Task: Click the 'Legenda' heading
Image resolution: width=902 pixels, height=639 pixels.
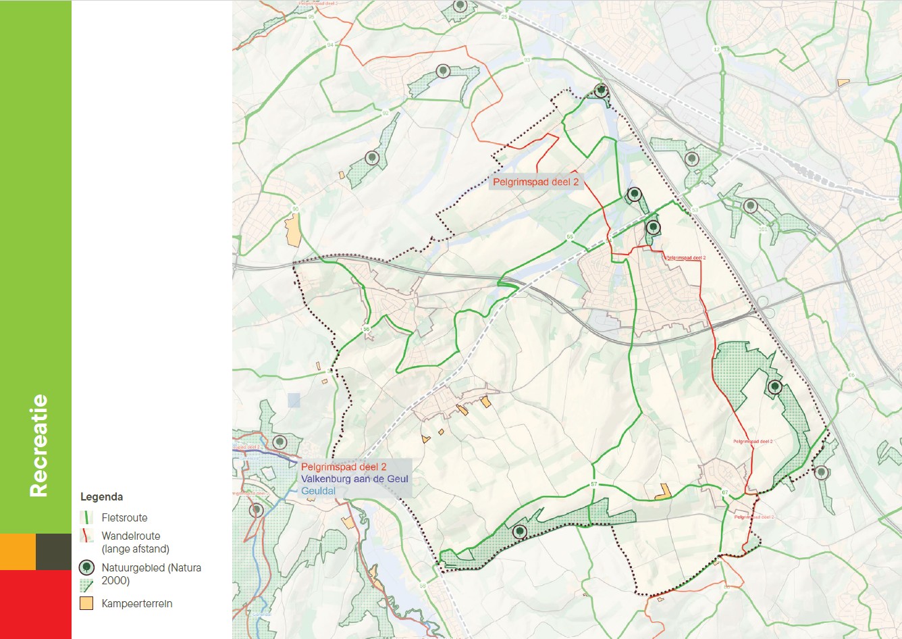Action: [x=101, y=496]
